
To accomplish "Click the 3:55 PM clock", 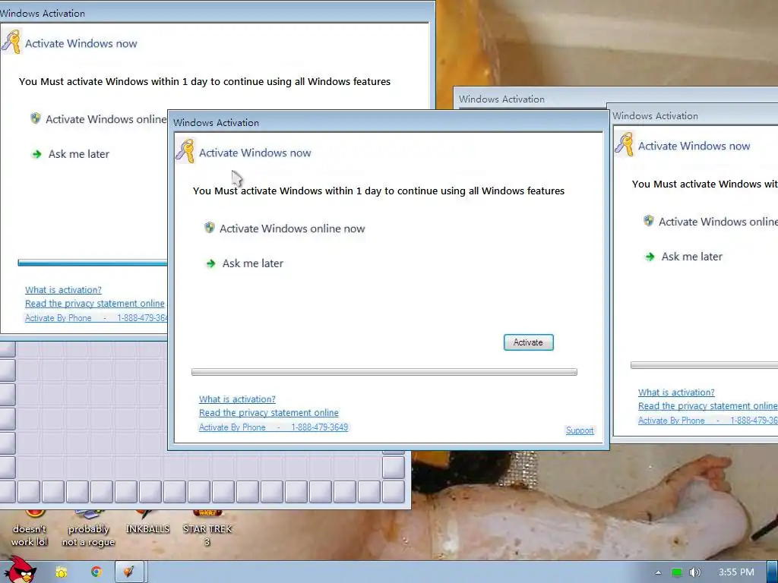I will (736, 572).
